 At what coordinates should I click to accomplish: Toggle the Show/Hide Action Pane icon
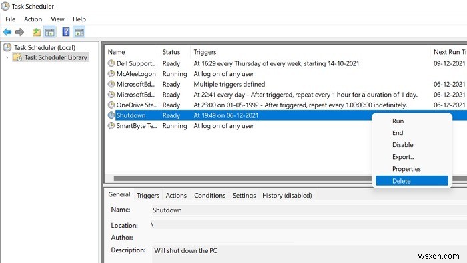pos(79,32)
